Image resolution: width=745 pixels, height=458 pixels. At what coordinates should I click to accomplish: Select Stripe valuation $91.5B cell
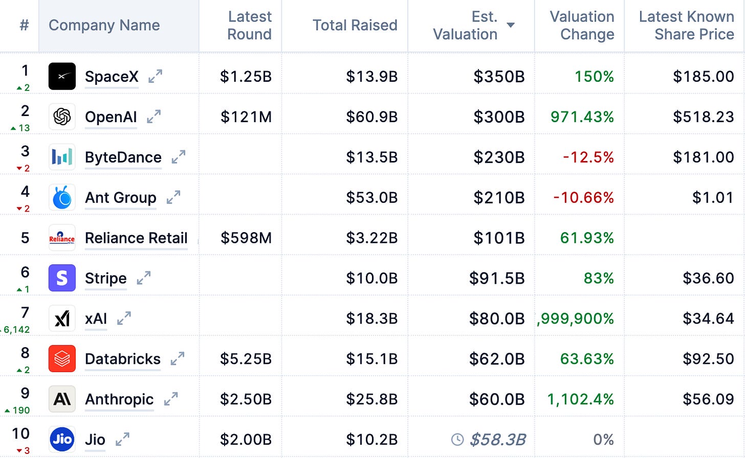[497, 279]
